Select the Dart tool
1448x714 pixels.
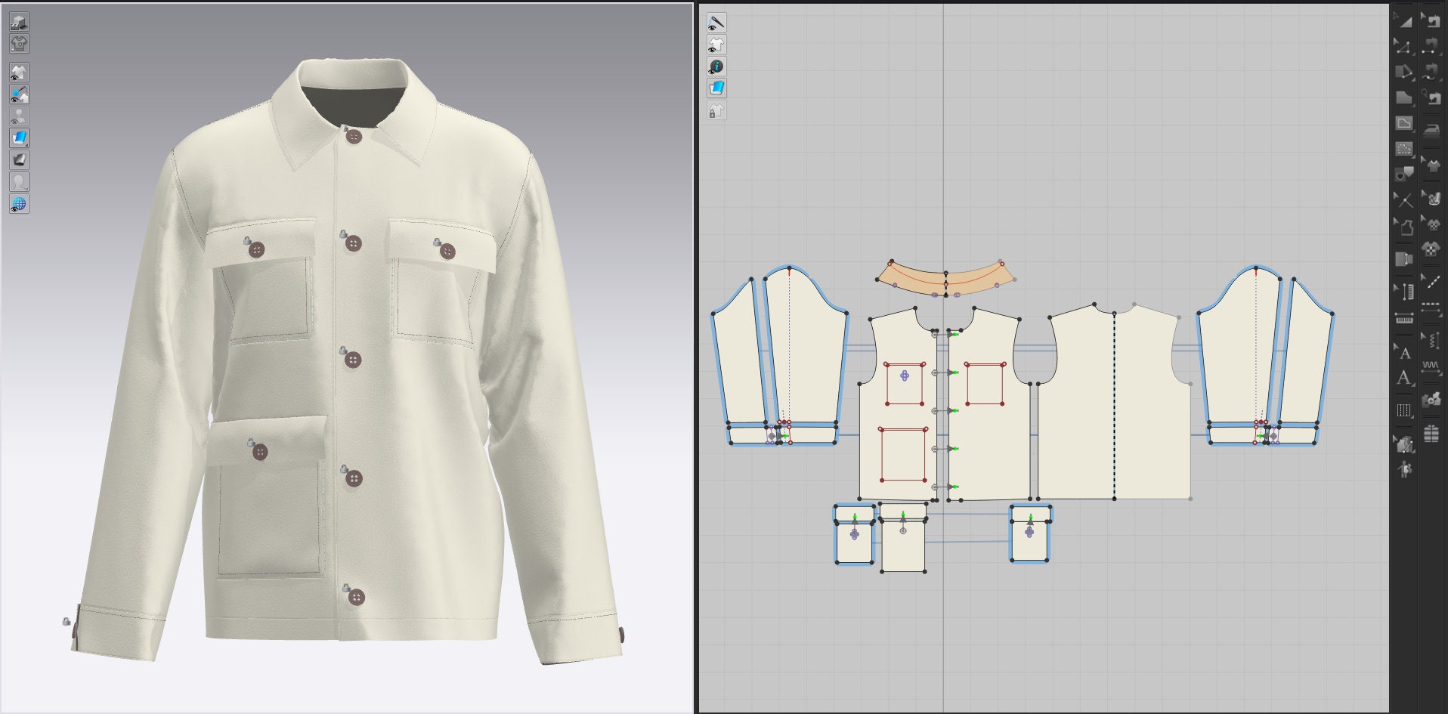pos(1403,175)
